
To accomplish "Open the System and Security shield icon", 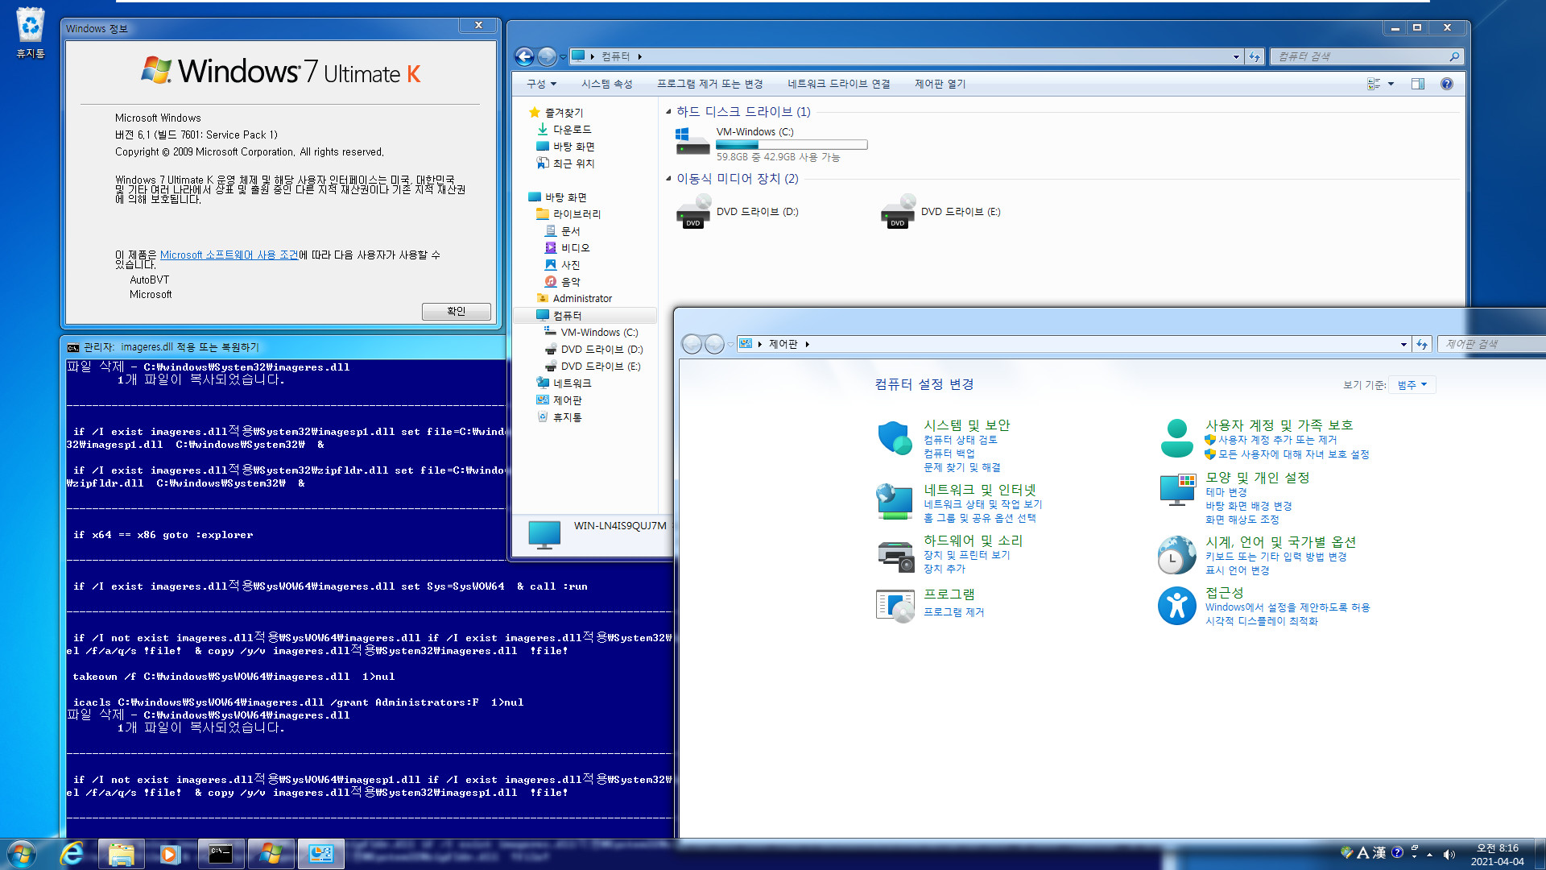I will 895,438.
